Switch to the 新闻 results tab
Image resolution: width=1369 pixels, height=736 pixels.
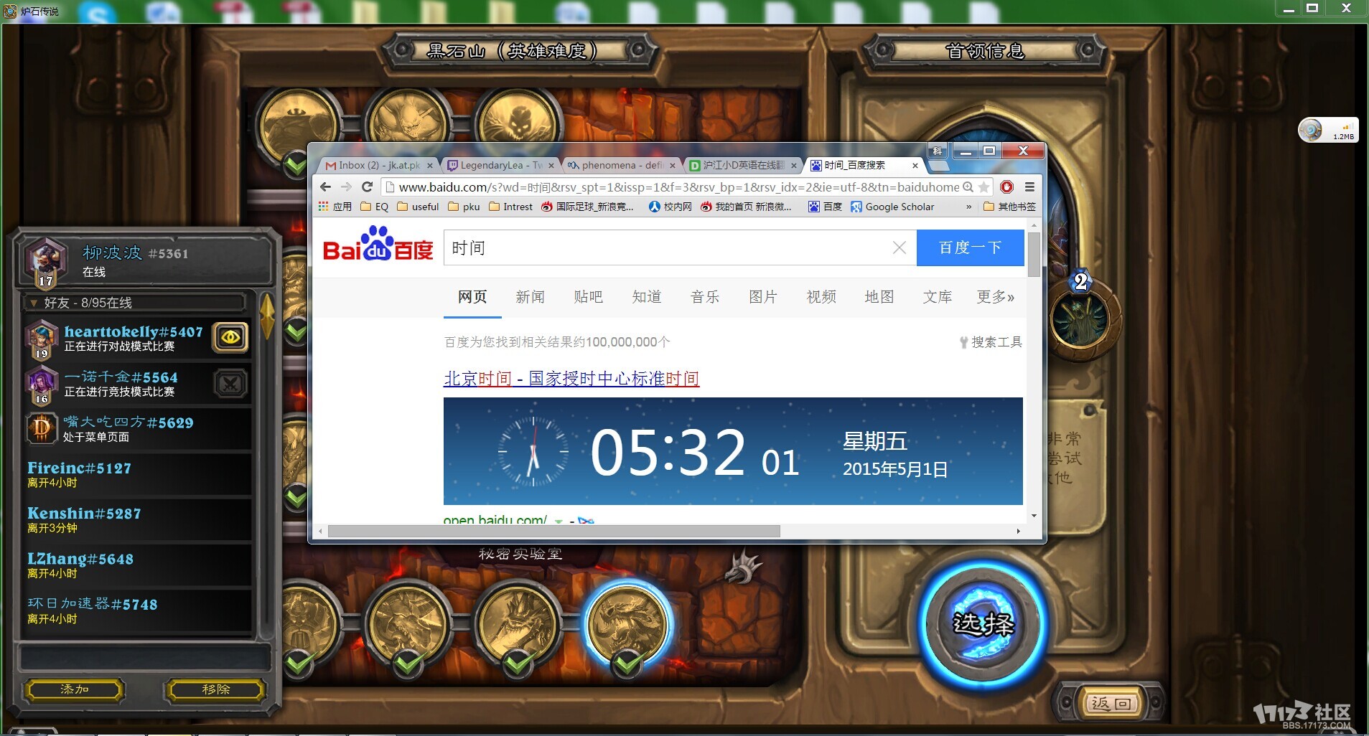(x=530, y=297)
